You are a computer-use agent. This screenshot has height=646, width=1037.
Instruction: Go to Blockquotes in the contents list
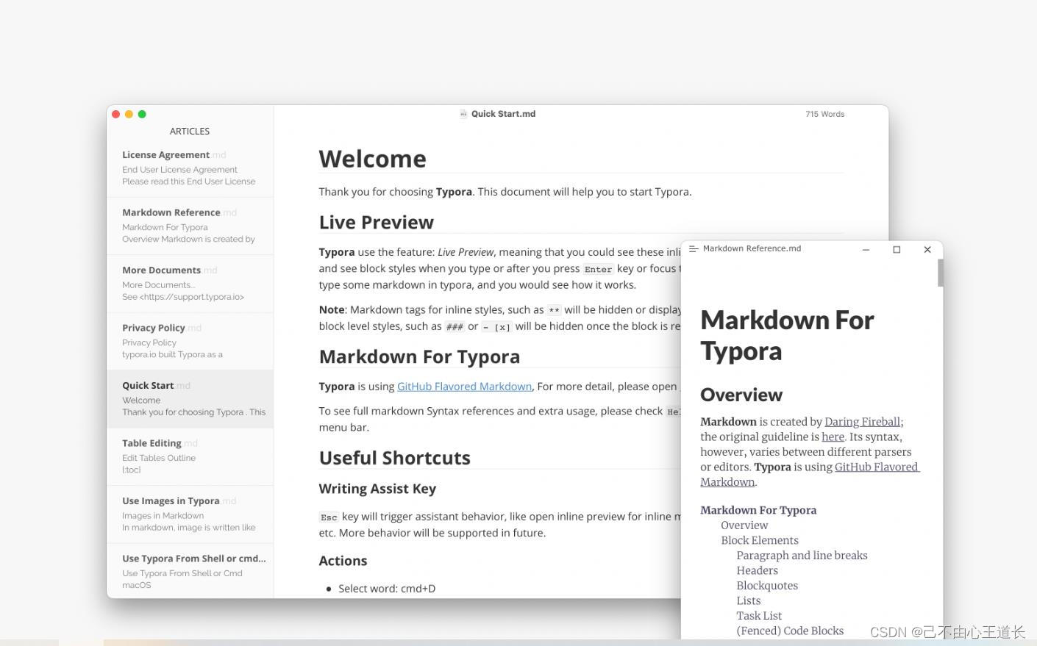pyautogui.click(x=767, y=586)
